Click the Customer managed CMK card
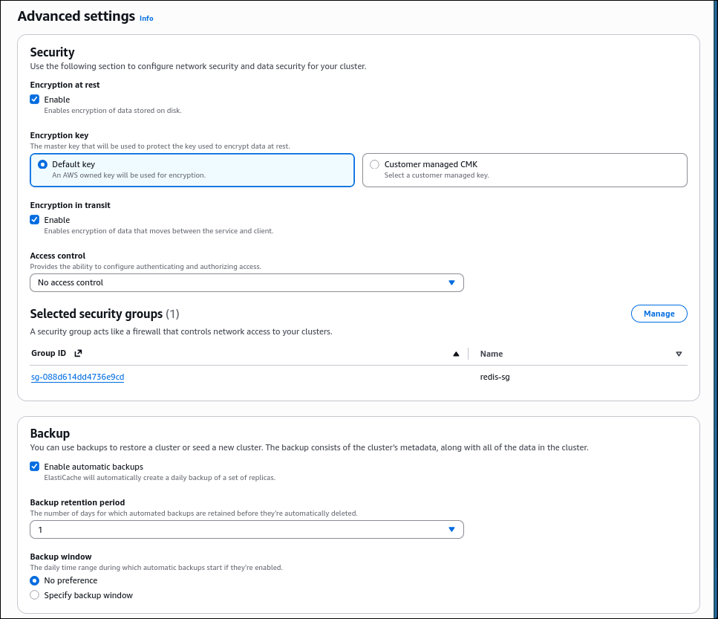 point(524,169)
